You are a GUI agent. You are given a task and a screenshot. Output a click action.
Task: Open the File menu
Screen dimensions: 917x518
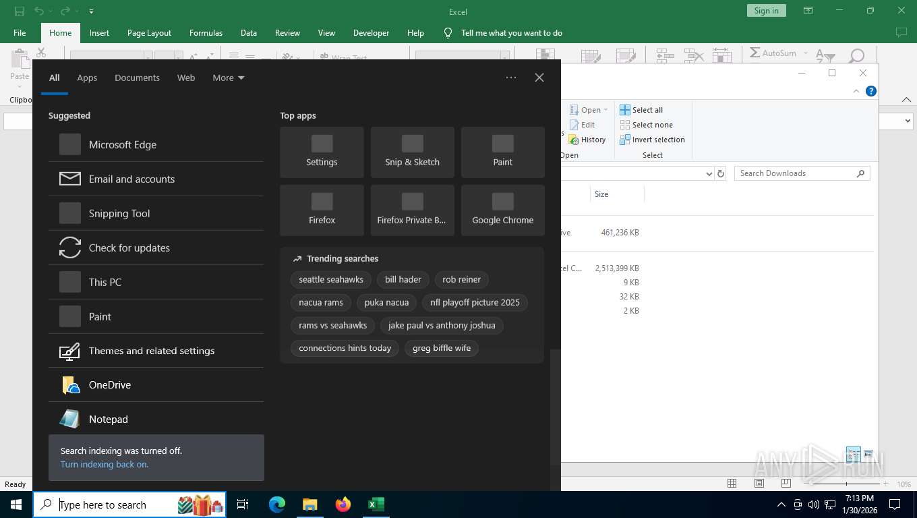[x=20, y=32]
